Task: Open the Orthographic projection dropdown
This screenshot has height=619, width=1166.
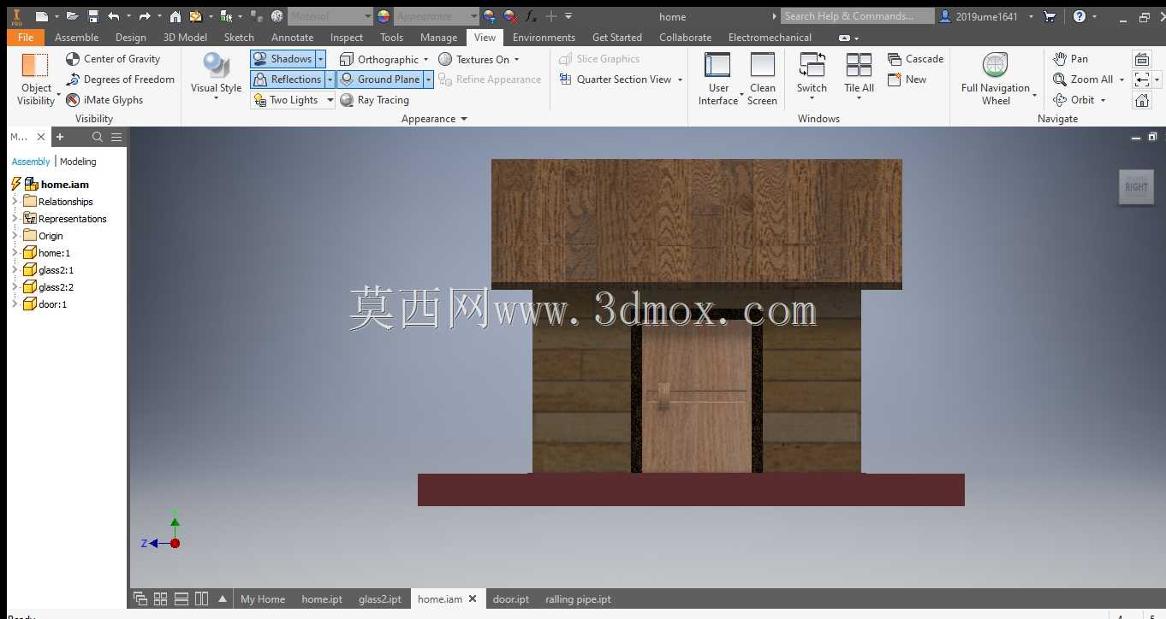Action: [x=425, y=59]
